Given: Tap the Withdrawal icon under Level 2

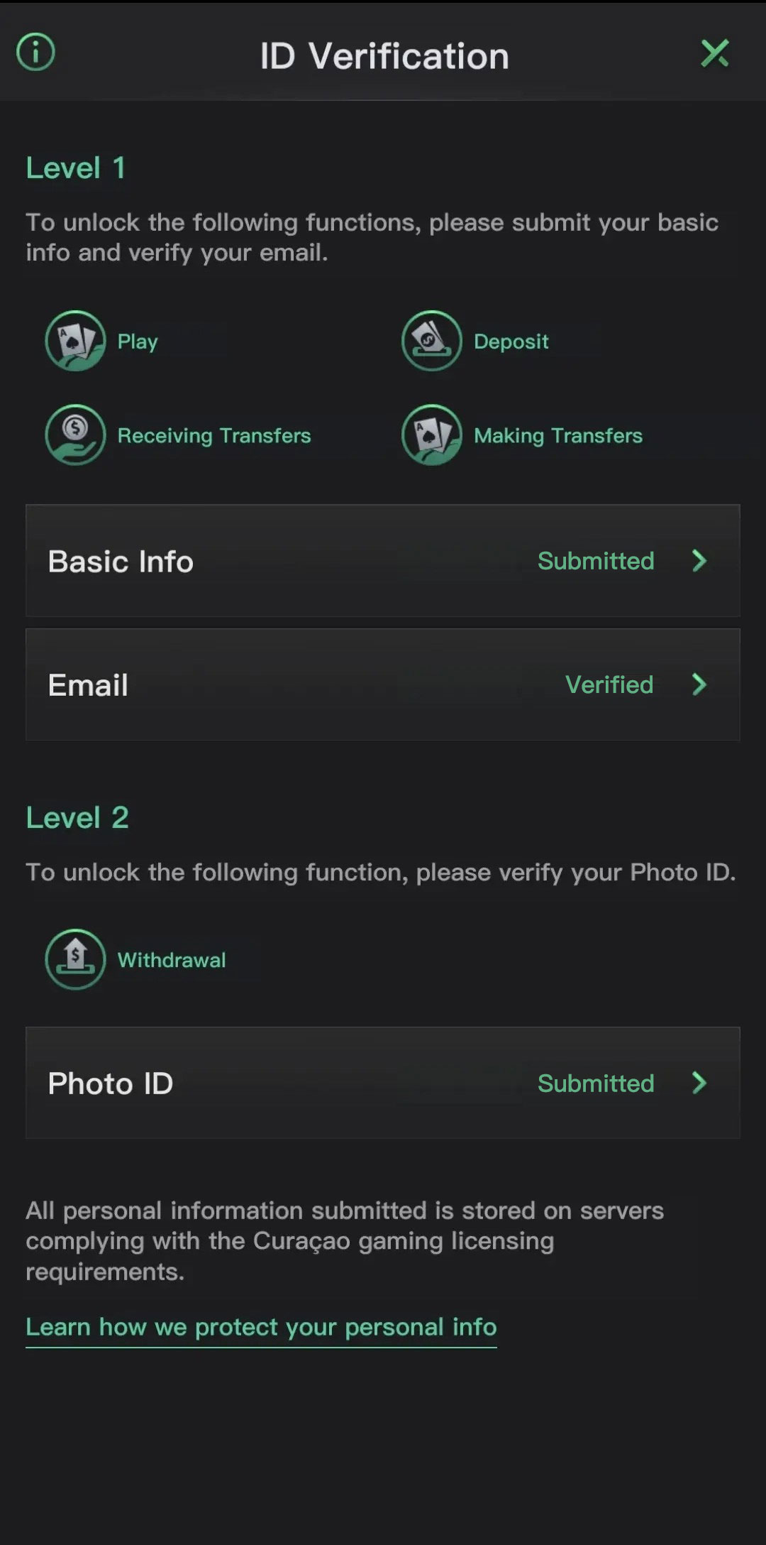Looking at the screenshot, I should point(75,959).
